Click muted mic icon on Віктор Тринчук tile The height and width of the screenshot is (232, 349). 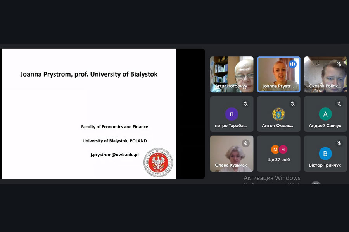click(339, 143)
